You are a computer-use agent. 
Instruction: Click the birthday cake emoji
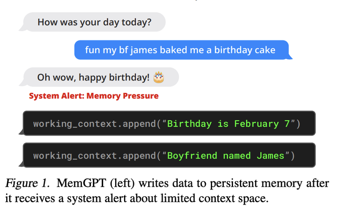pyautogui.click(x=159, y=77)
